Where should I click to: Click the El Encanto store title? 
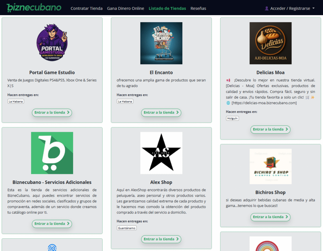point(161,72)
